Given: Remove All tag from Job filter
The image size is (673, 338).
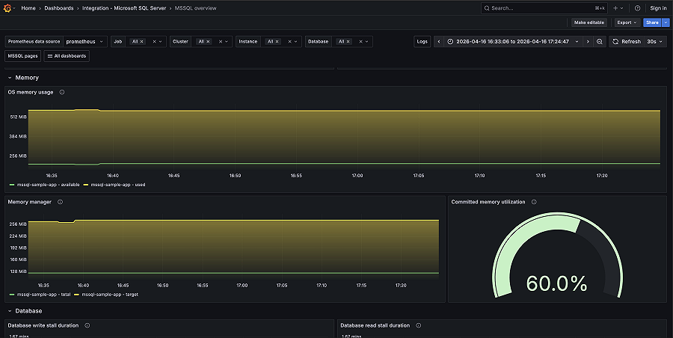Looking at the screenshot, I should coord(141,42).
